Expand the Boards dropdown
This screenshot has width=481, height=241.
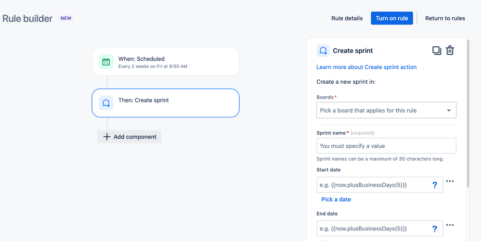(386, 110)
